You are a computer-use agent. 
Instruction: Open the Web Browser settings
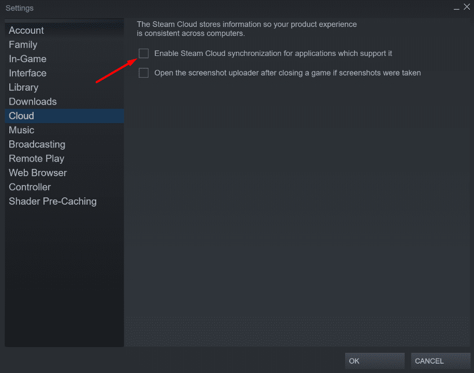coord(37,173)
